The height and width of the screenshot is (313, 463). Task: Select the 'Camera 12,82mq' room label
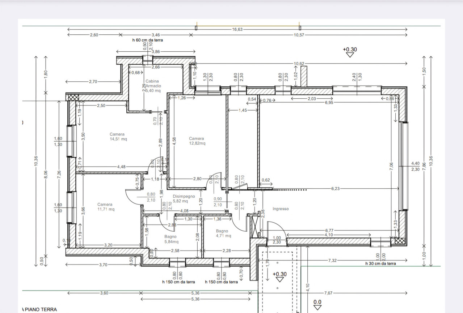197,141
